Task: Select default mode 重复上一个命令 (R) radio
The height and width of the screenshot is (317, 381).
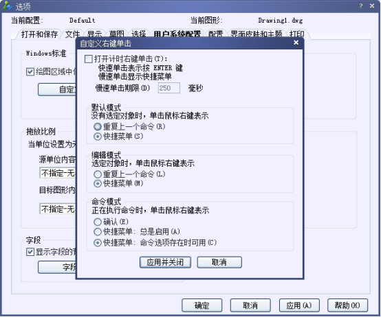Action: tap(98, 126)
